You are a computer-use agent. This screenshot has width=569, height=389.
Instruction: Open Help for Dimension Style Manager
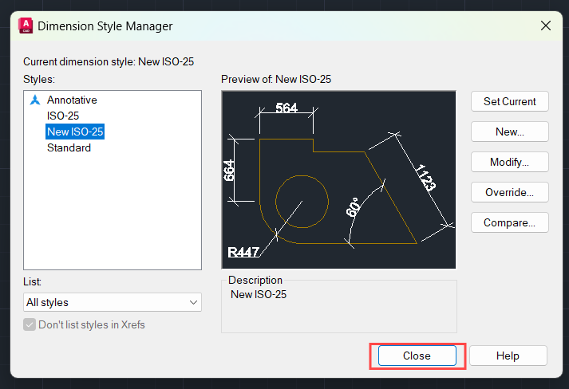click(508, 356)
